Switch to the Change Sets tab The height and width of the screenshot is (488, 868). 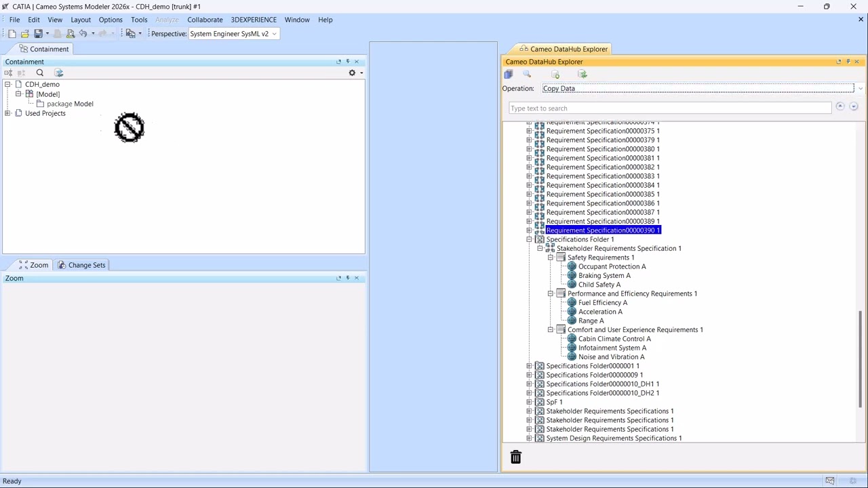[x=81, y=265]
